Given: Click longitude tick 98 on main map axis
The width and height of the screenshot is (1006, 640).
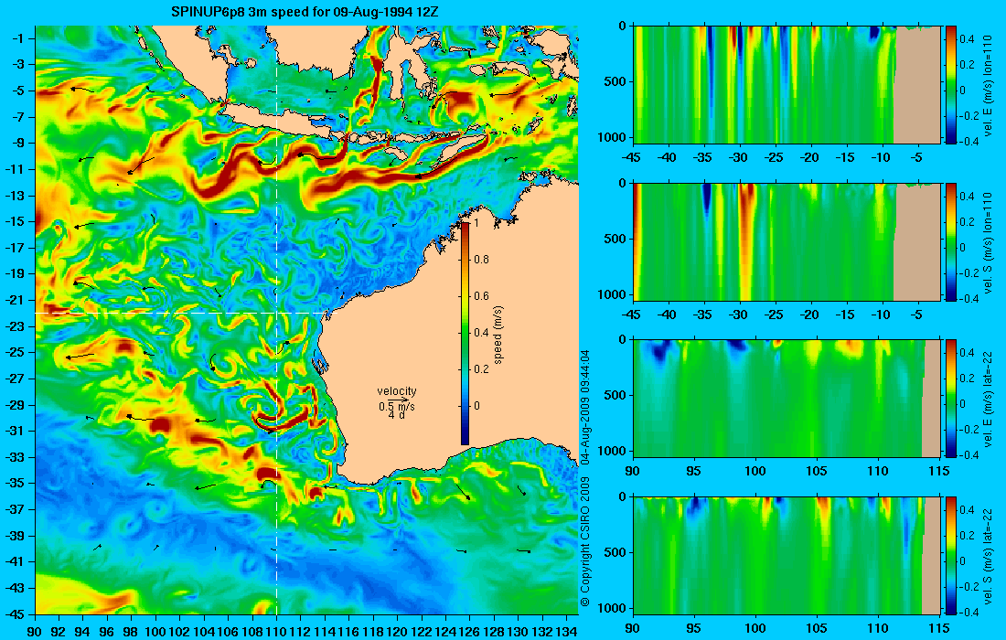Looking at the screenshot, I should click(132, 632).
